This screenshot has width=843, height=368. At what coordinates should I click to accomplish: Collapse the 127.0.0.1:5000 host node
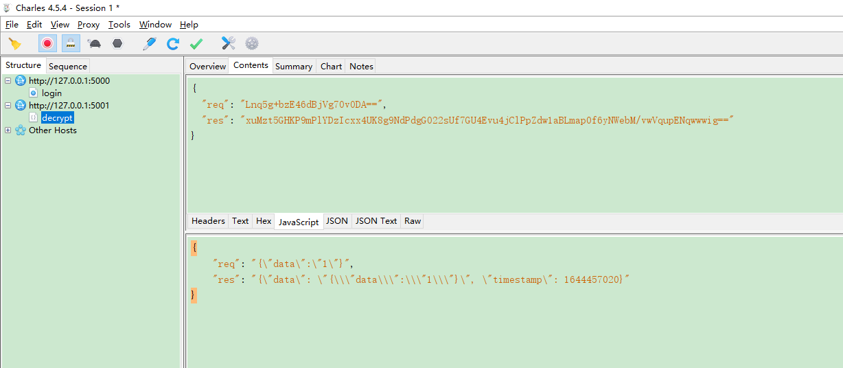pos(8,81)
